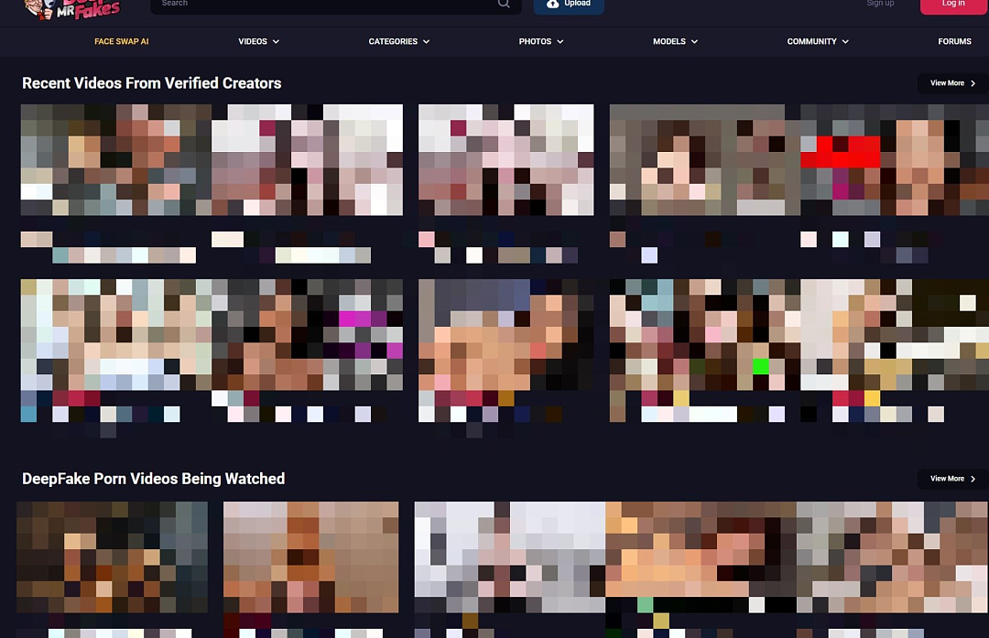
Task: Expand the Categories dropdown menu
Action: (399, 41)
